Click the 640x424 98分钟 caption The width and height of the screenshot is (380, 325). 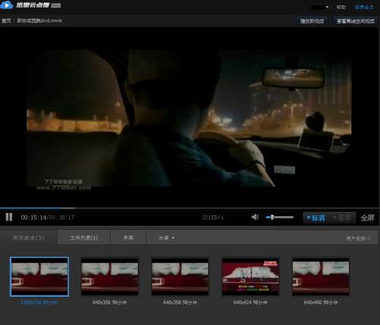click(250, 302)
